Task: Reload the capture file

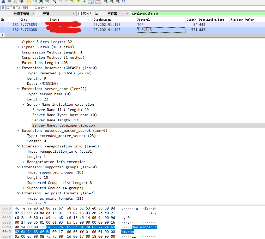Action: click(47, 1)
